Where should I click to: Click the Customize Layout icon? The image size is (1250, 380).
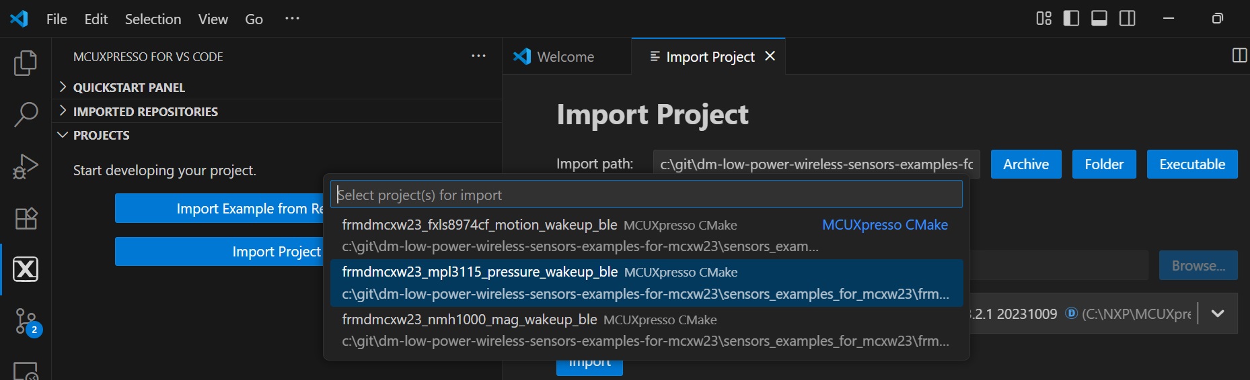pyautogui.click(x=1043, y=19)
